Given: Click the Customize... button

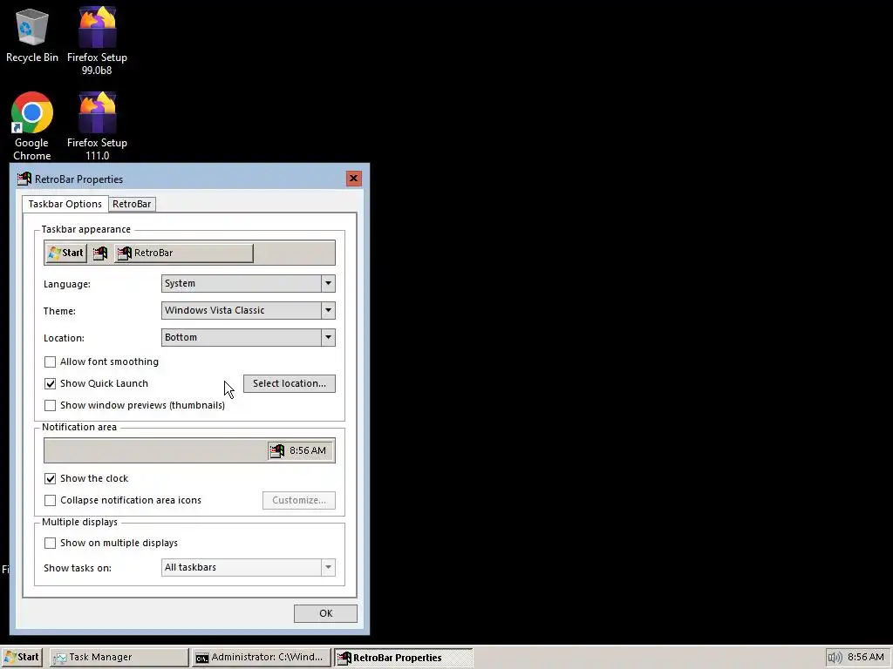Looking at the screenshot, I should 299,500.
